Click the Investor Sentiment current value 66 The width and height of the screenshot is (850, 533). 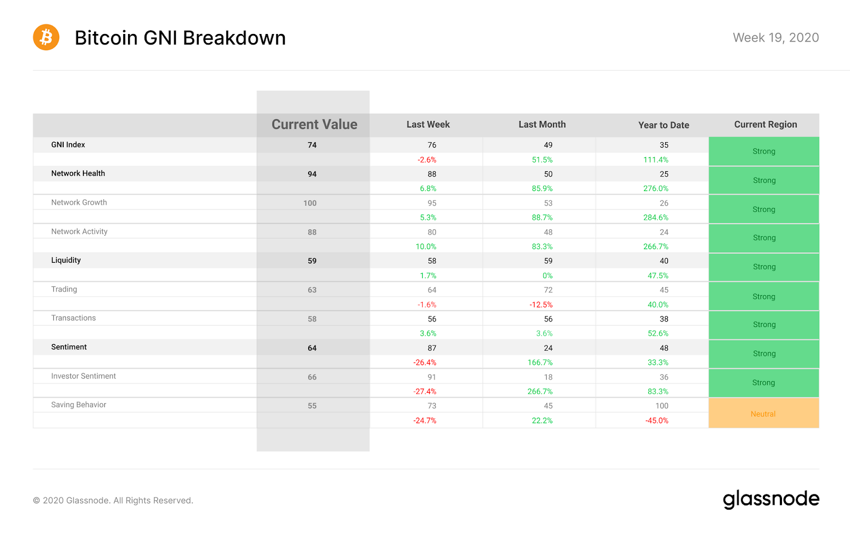[x=312, y=377]
